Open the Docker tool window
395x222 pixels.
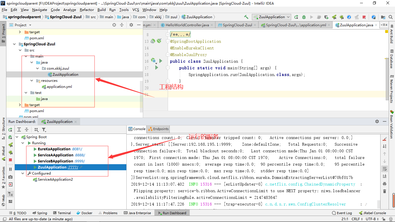(84, 213)
